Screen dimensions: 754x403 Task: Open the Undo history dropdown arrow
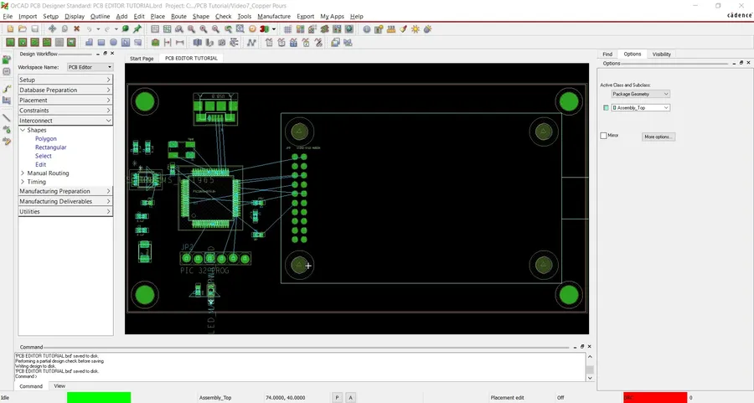(x=98, y=28)
